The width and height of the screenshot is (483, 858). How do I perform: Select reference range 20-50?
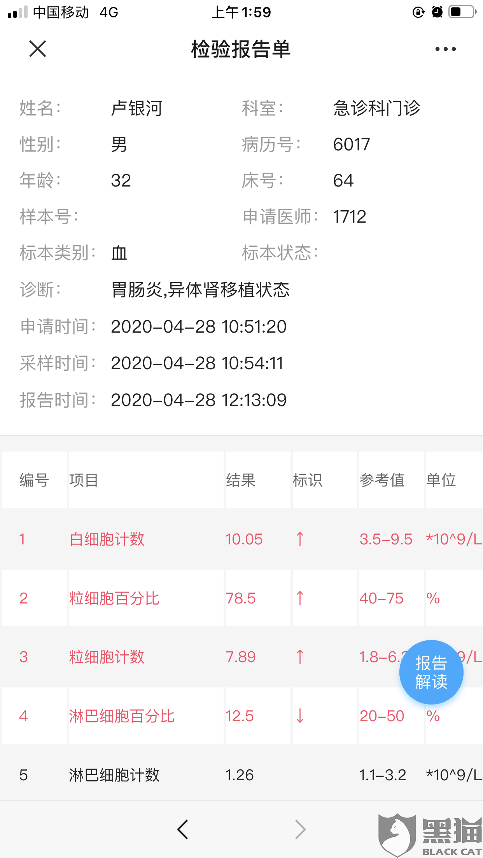382,716
